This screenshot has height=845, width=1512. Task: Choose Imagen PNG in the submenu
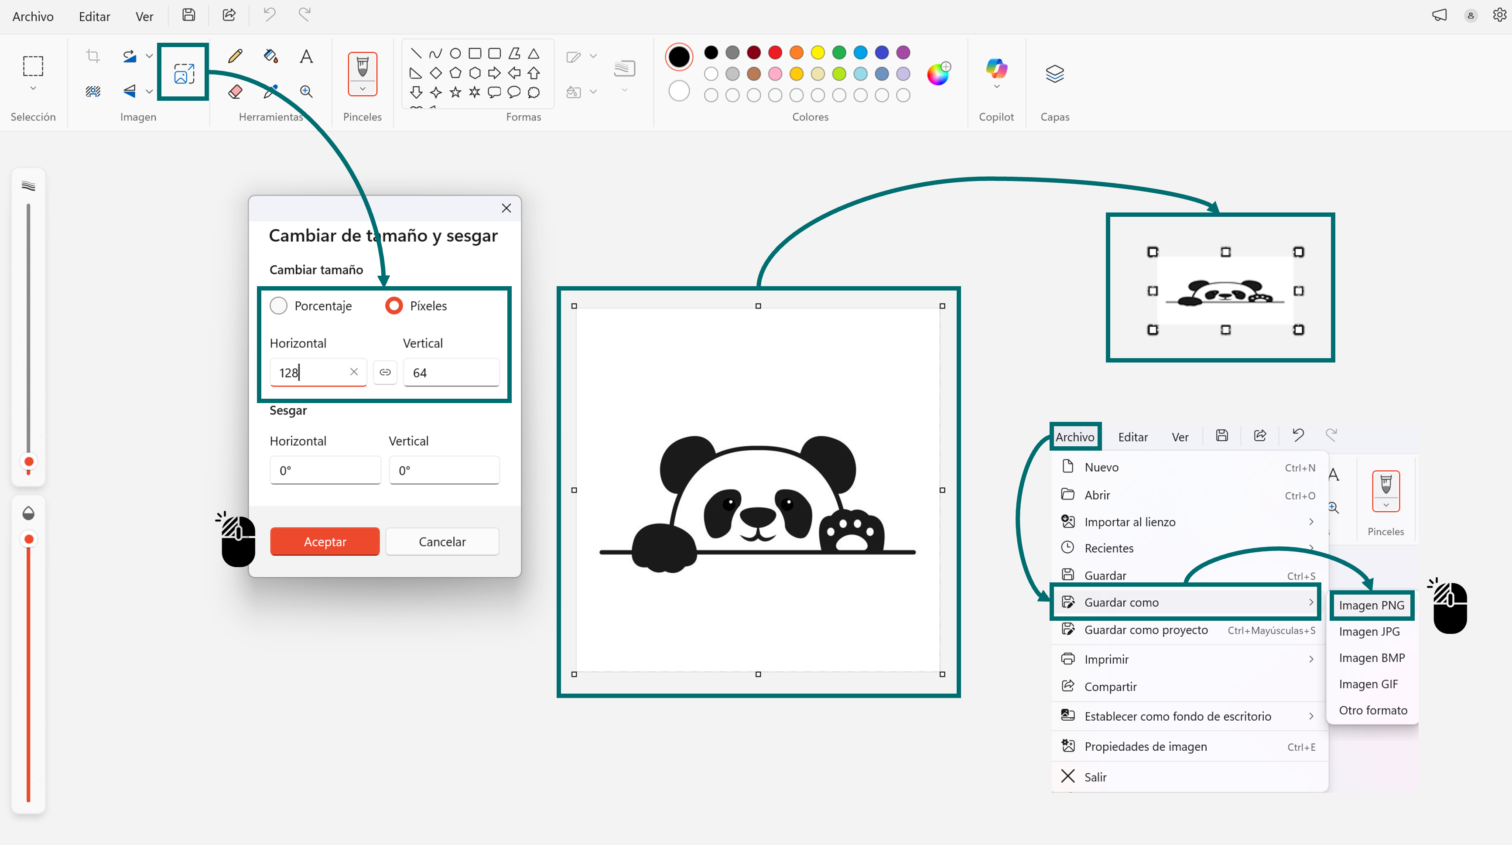pyautogui.click(x=1371, y=605)
